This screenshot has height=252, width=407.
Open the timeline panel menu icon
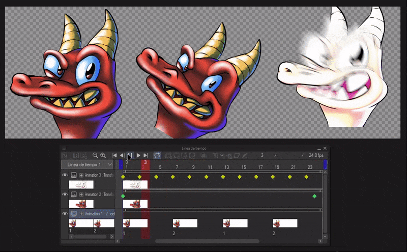[64, 148]
